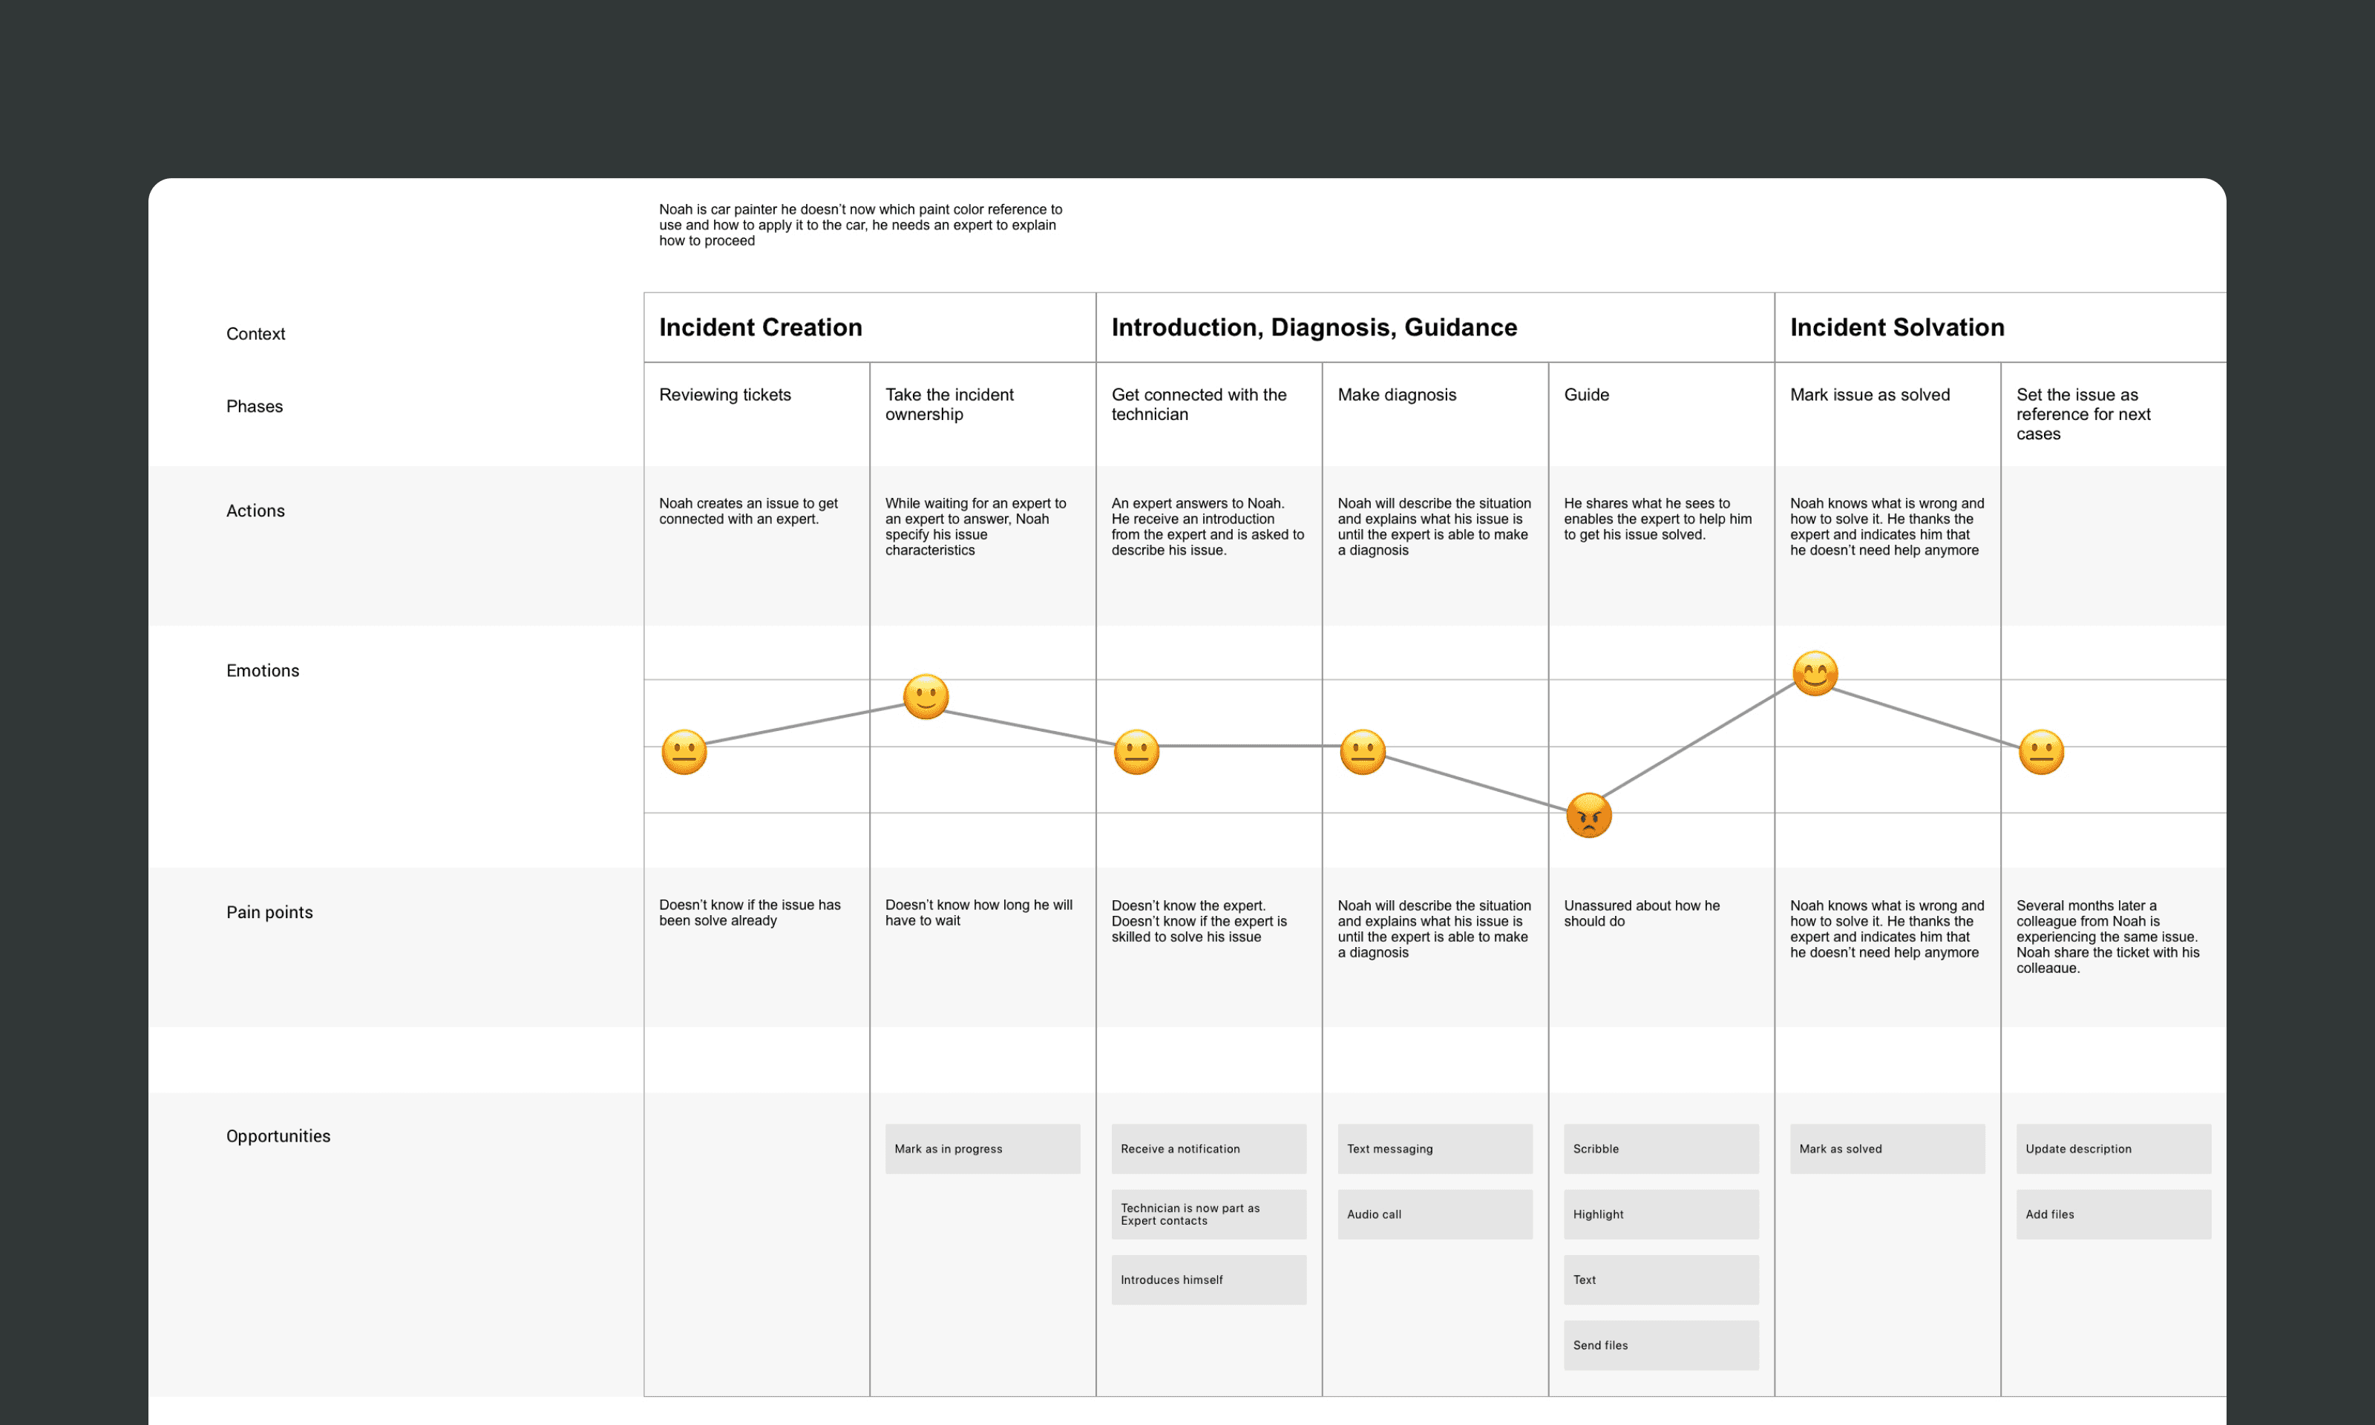Viewport: 2375px width, 1425px height.
Task: Click the Highlight opportunity card
Action: click(x=1661, y=1213)
